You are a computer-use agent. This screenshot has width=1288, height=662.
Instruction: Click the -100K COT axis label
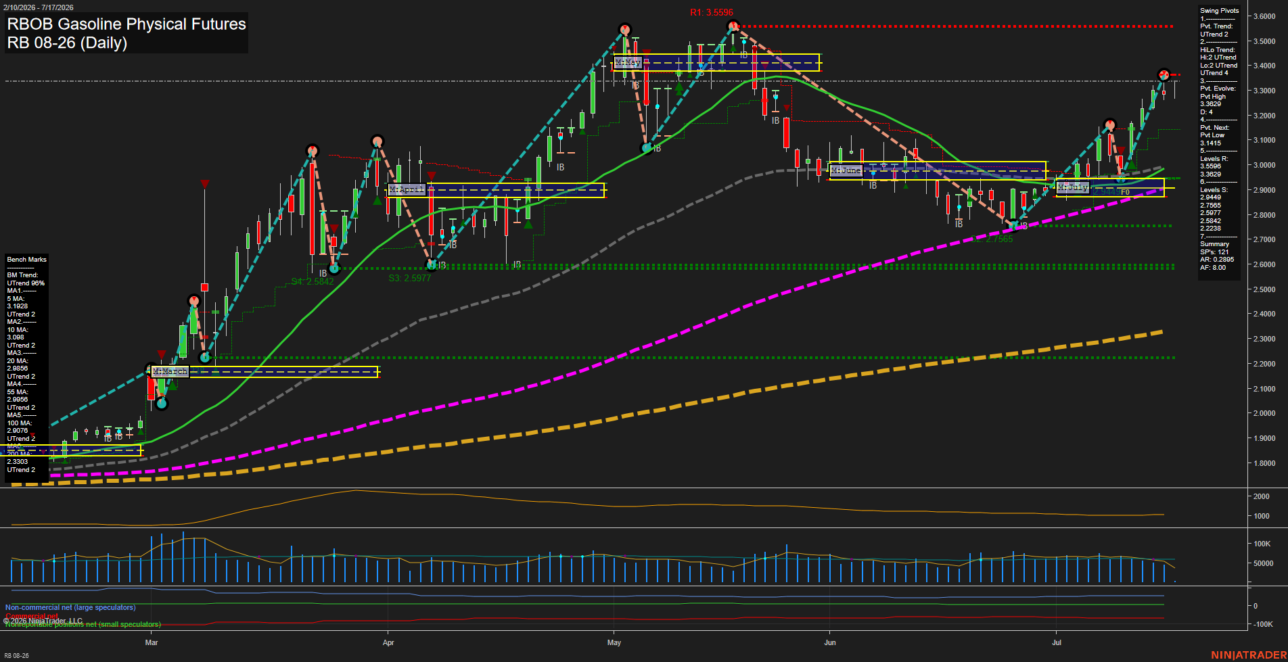[1264, 624]
